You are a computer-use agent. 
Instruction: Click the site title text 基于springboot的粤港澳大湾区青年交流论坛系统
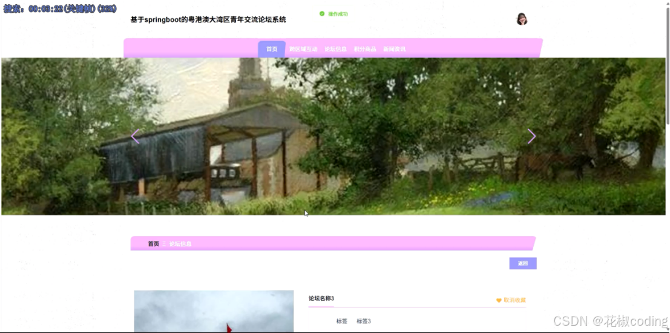(208, 19)
